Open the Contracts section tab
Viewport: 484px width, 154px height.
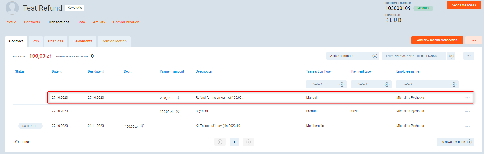32,22
